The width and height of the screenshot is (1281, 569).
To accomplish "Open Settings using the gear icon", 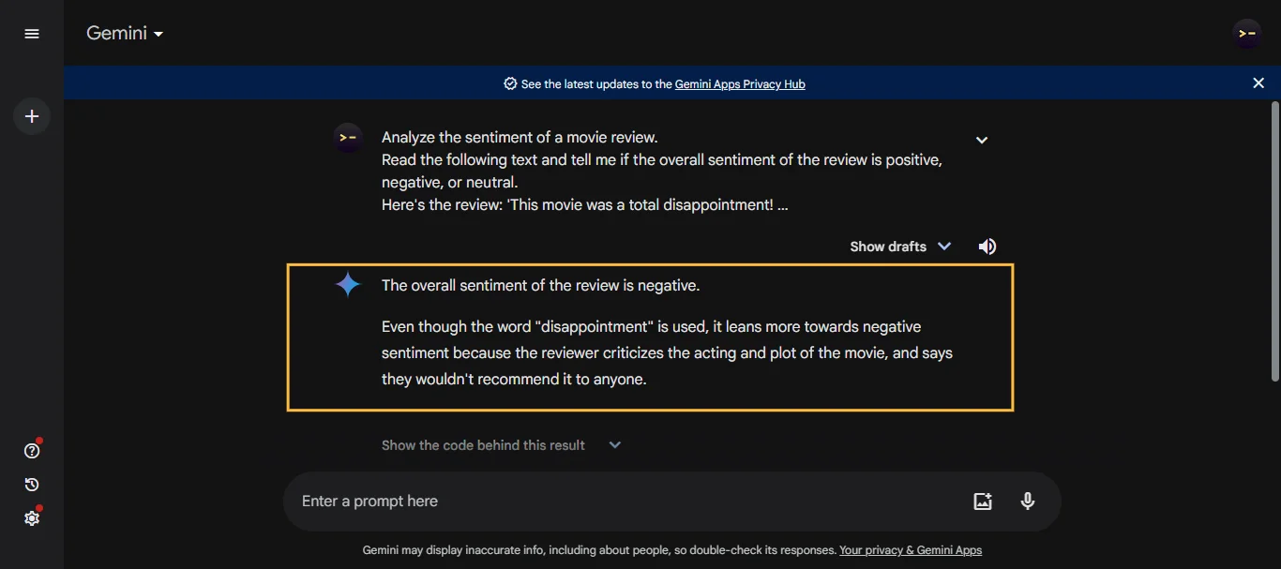I will tap(31, 517).
